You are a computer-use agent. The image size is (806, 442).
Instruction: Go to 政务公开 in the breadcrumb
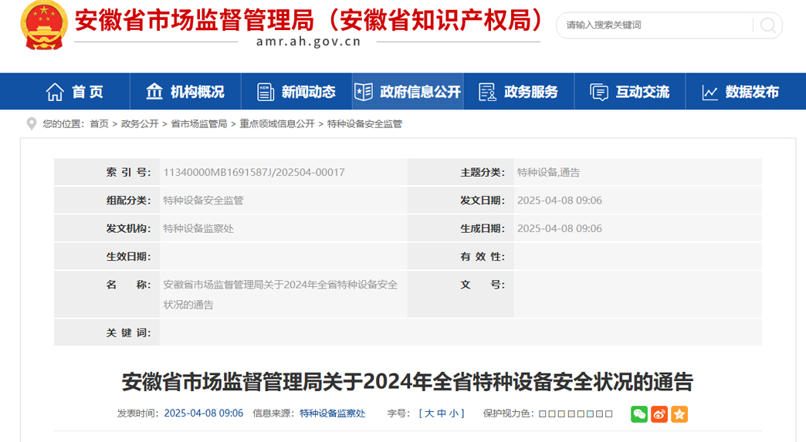click(x=139, y=123)
